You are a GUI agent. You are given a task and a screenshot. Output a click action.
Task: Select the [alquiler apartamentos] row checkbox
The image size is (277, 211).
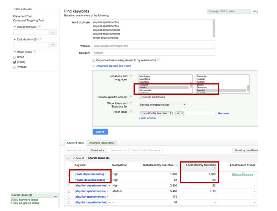tap(69, 191)
